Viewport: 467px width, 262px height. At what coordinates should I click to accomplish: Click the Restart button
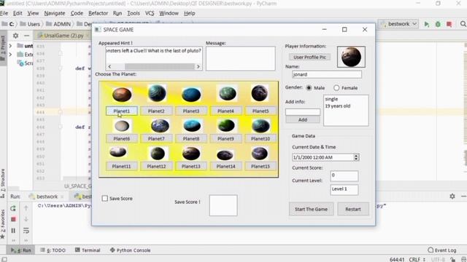(x=353, y=209)
